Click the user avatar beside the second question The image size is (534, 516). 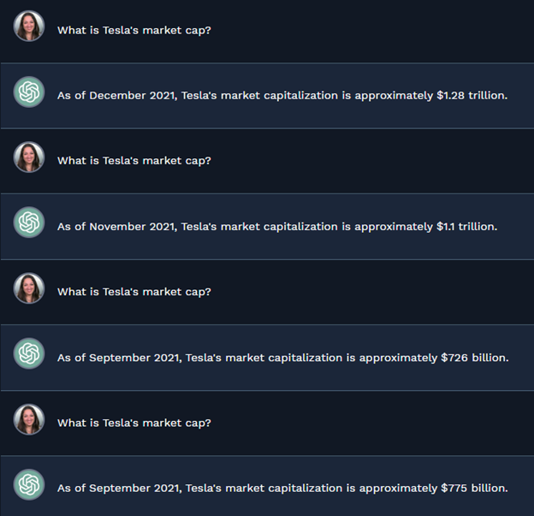pos(29,157)
